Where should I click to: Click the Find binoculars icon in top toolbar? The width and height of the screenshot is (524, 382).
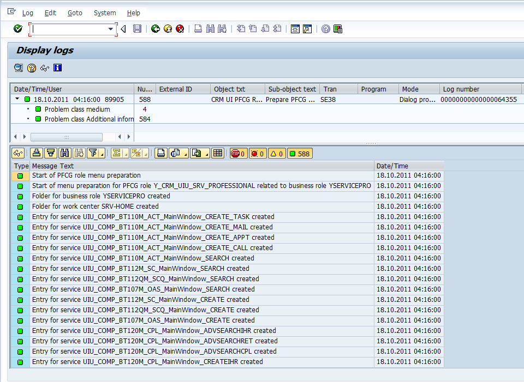coord(210,29)
